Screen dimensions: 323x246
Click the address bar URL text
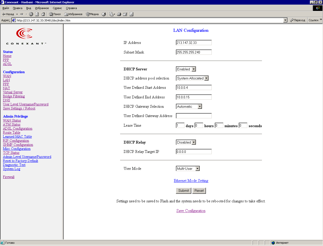[44, 20]
